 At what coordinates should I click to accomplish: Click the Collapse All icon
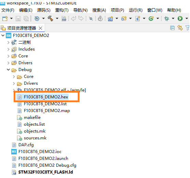(172, 28)
